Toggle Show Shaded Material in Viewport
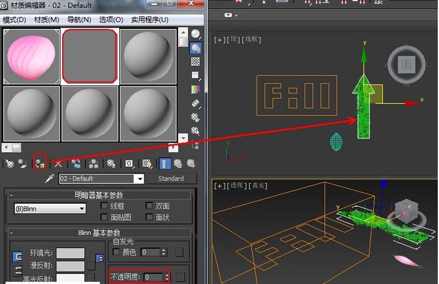The image size is (439, 284). (147, 164)
